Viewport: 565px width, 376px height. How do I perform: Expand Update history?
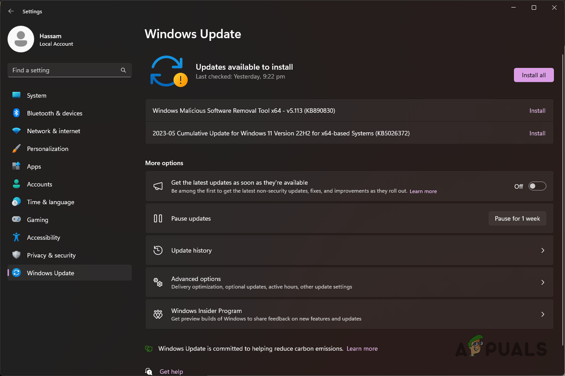pos(542,250)
